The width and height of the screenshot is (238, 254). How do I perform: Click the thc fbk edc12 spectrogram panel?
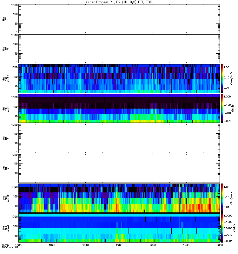tap(119, 198)
